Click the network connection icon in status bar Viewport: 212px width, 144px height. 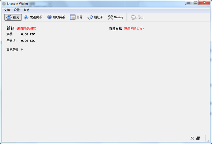coord(198,138)
